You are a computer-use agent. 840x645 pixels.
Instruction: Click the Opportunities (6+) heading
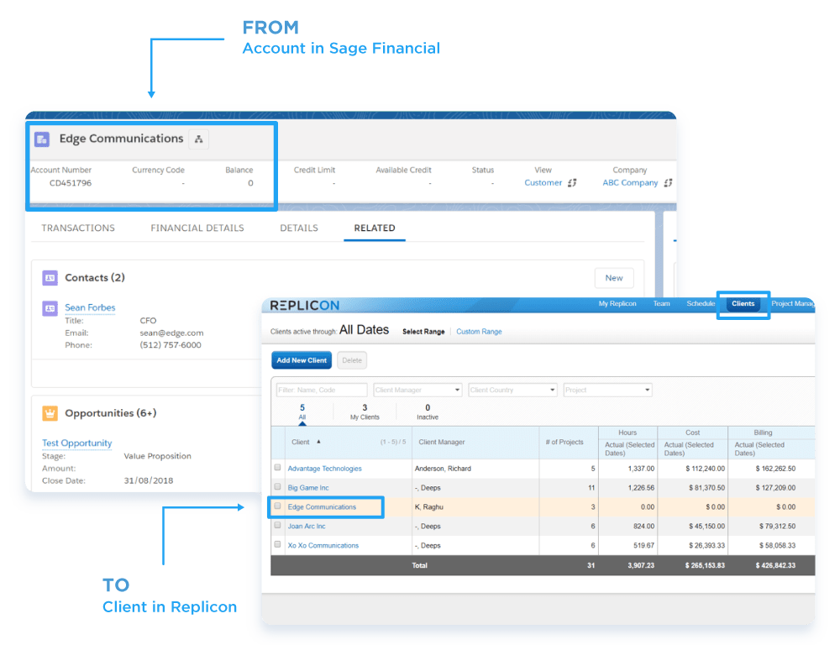110,413
